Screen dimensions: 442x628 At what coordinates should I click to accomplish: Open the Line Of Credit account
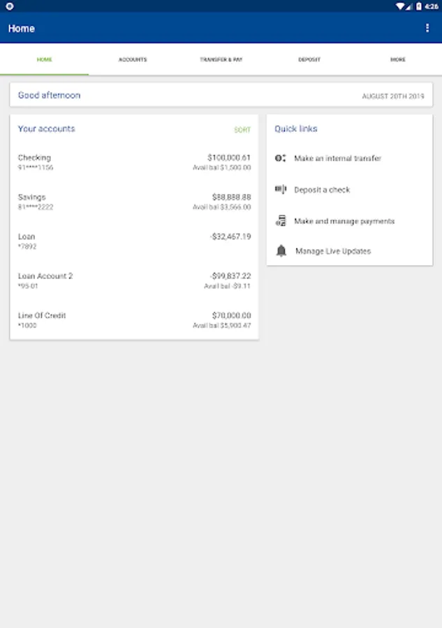pyautogui.click(x=134, y=320)
